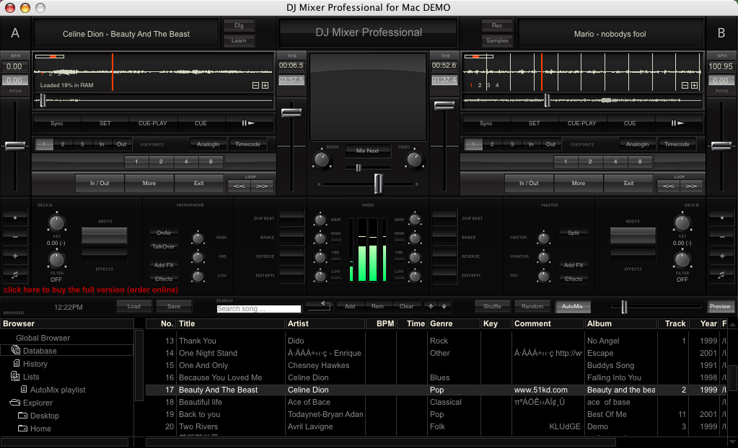This screenshot has width=738, height=448.
Task: Open the Samples panel button
Action: point(497,40)
